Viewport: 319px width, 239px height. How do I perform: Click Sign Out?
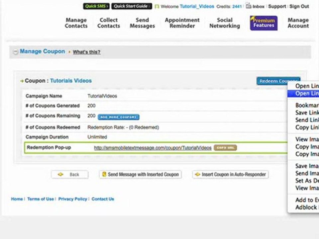click(x=299, y=7)
